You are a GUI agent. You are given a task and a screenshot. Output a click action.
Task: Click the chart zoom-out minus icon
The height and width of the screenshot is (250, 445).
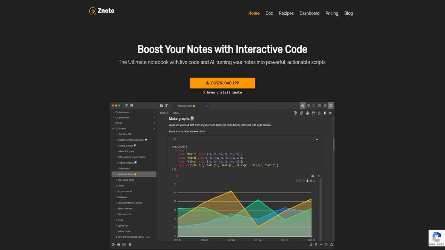[x=301, y=181]
